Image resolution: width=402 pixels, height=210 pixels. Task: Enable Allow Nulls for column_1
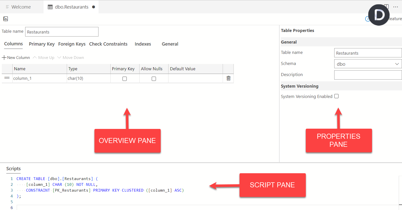(154, 79)
